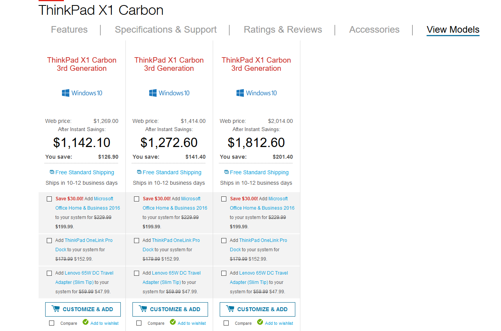The width and height of the screenshot is (501, 331).
Task: Open the 3rd Generation title above web price $1,269.00
Action: point(82,64)
